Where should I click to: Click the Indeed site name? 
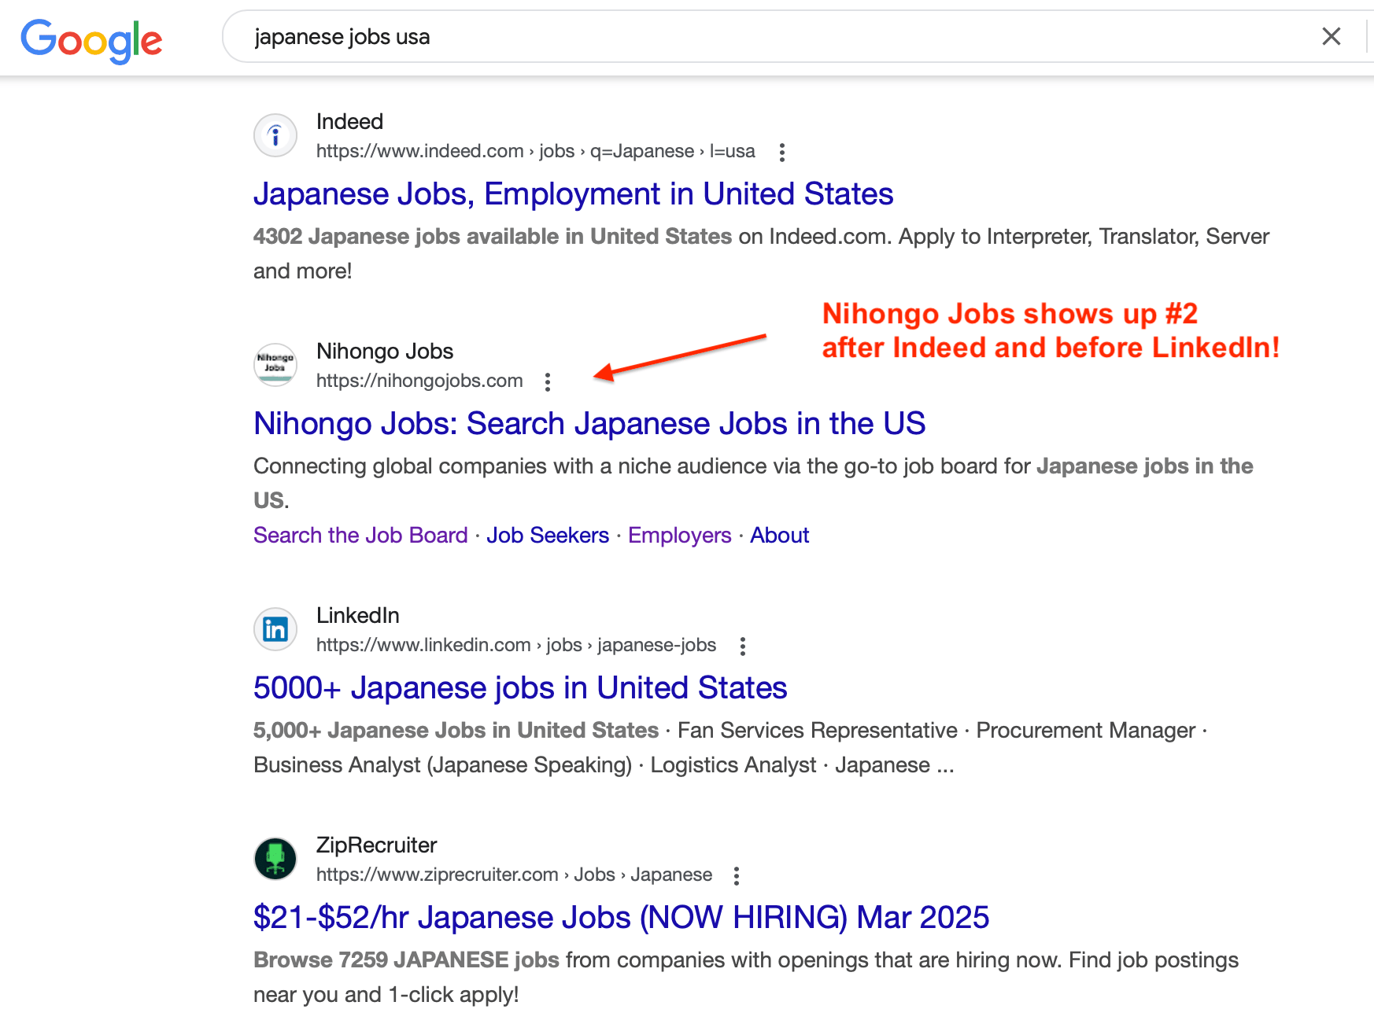click(x=349, y=121)
